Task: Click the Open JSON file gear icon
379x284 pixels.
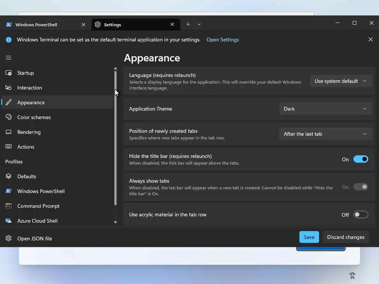Action: (9, 239)
